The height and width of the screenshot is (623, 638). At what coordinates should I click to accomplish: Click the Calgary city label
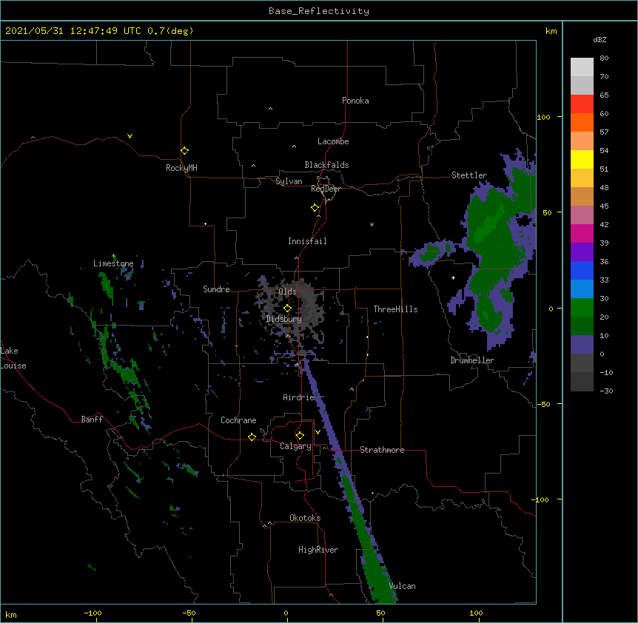pos(295,446)
